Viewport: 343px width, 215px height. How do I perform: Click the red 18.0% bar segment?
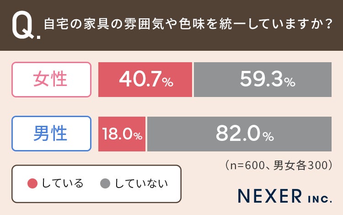[122, 134]
